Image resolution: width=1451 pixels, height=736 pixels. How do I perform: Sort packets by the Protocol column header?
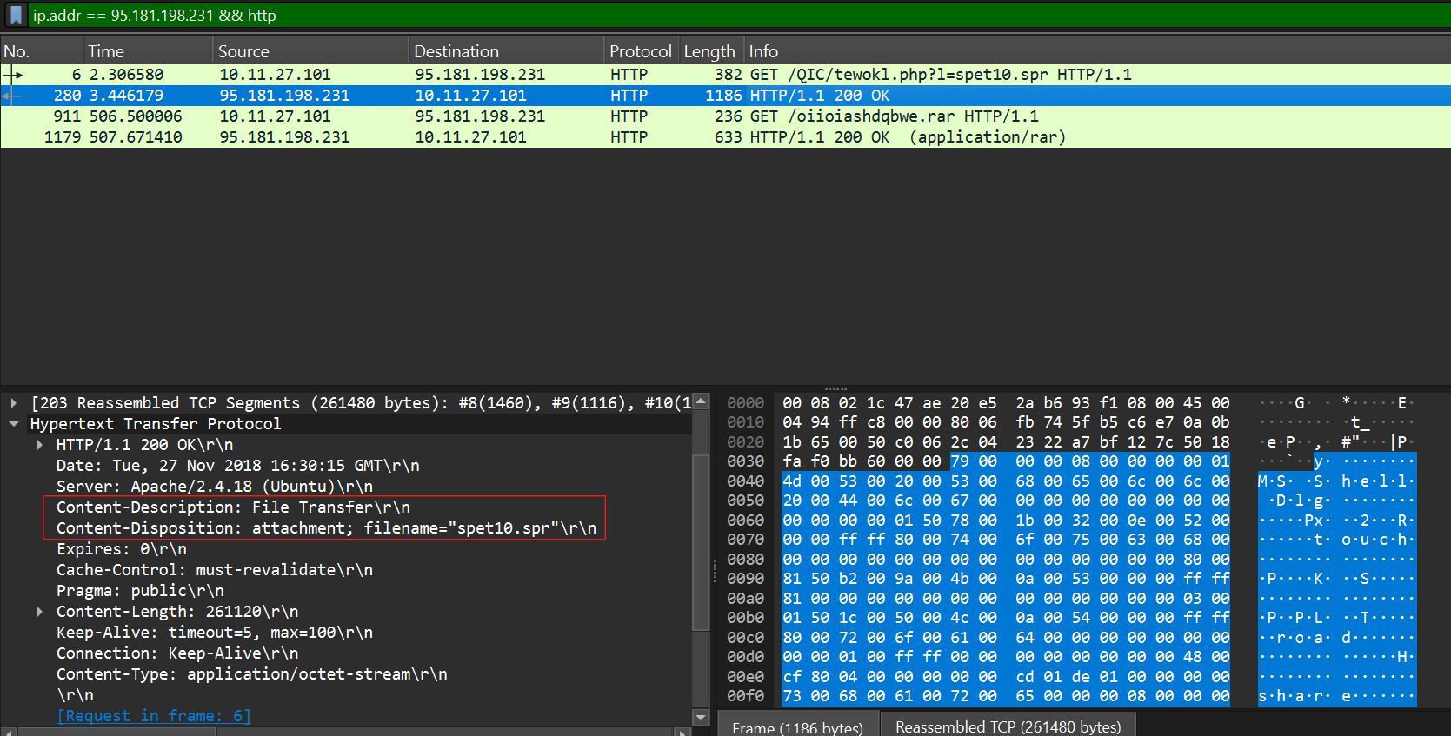pyautogui.click(x=641, y=51)
